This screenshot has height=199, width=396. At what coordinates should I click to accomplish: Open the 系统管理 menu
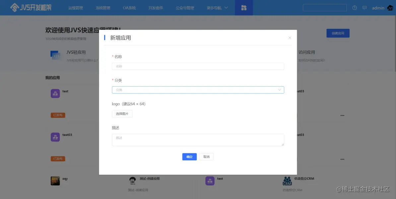click(103, 8)
